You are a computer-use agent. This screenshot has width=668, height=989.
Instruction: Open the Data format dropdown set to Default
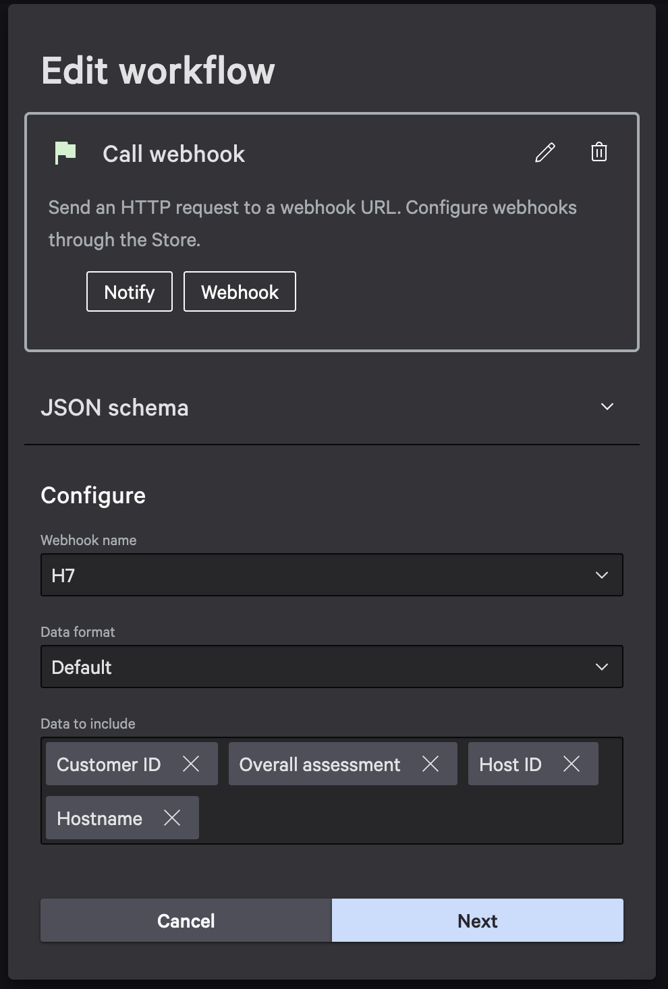(x=331, y=667)
